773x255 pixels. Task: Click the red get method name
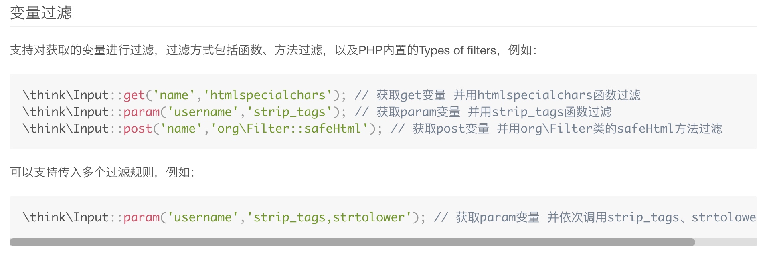(x=134, y=95)
